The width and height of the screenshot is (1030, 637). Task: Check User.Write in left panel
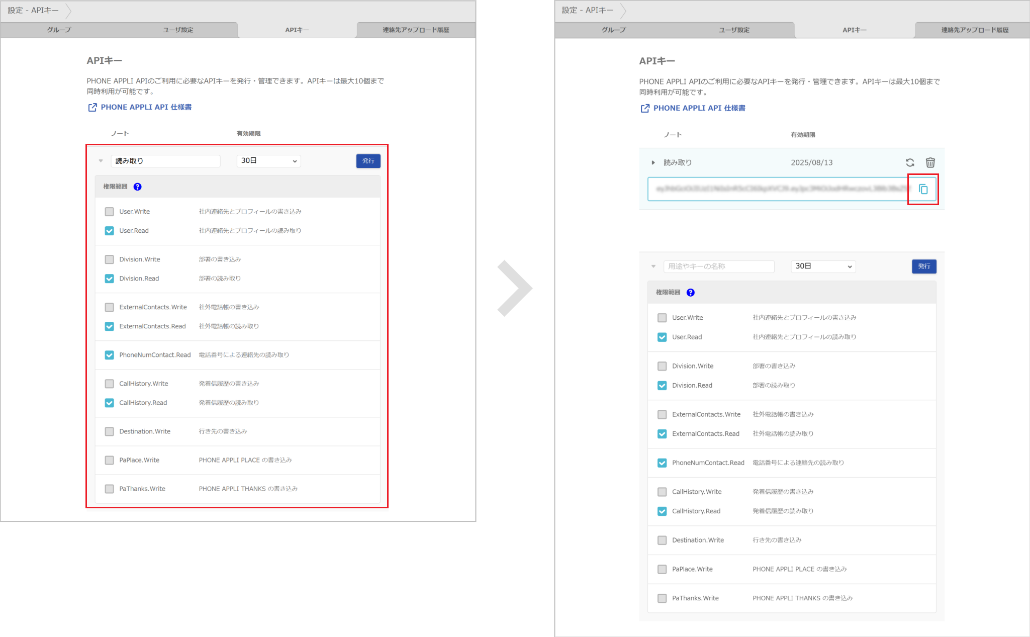click(109, 212)
